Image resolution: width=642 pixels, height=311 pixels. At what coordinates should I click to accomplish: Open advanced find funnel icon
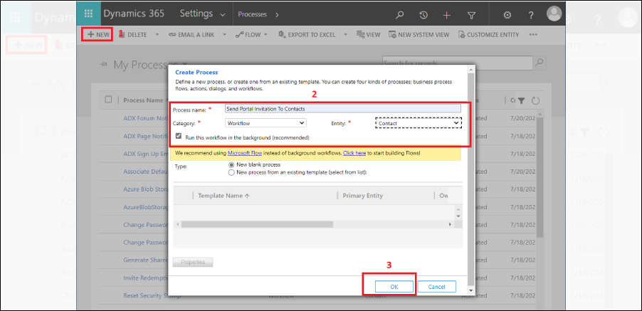point(471,14)
